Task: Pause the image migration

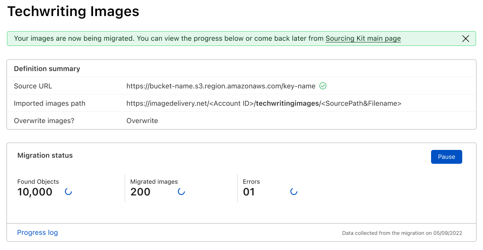Action: (446, 157)
